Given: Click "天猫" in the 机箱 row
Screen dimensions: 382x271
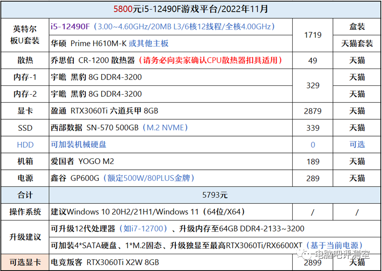Looking at the screenshot, I should (x=357, y=161).
